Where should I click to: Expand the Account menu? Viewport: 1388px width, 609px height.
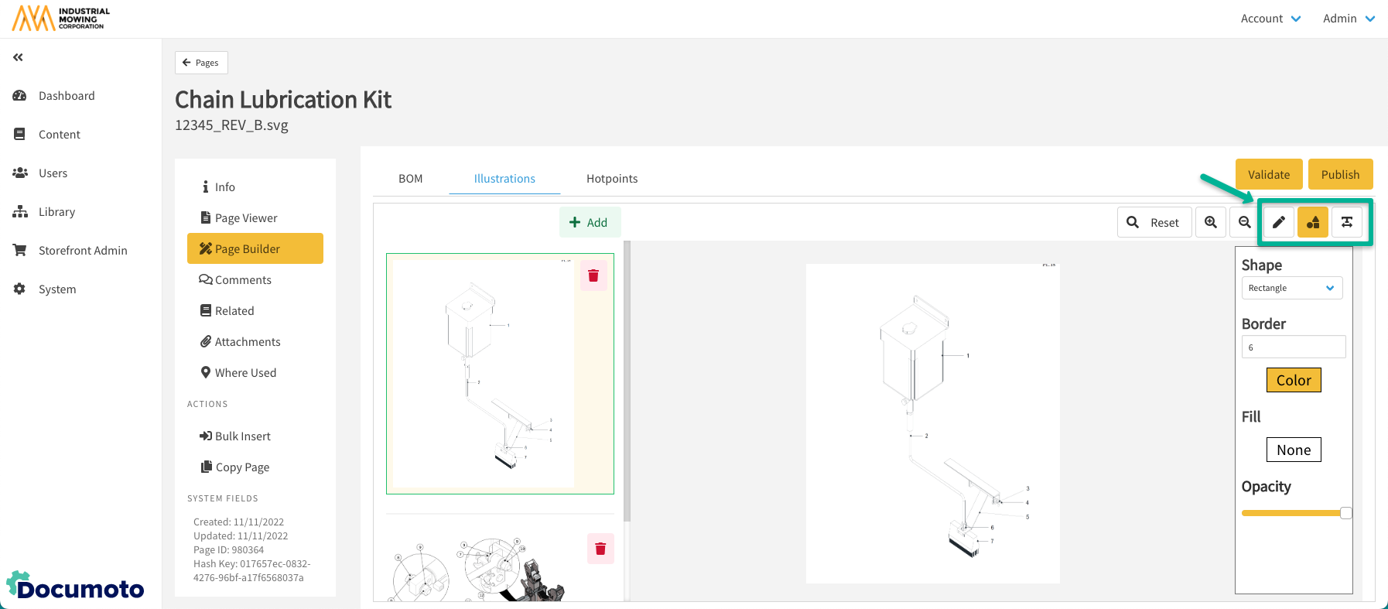click(1270, 19)
